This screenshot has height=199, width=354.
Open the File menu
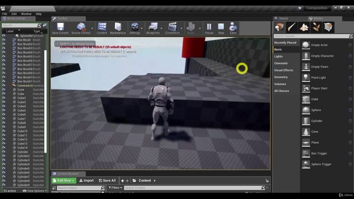(4, 14)
